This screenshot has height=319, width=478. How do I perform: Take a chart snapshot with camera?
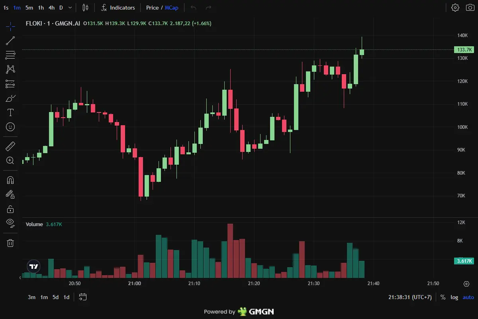coord(470,8)
